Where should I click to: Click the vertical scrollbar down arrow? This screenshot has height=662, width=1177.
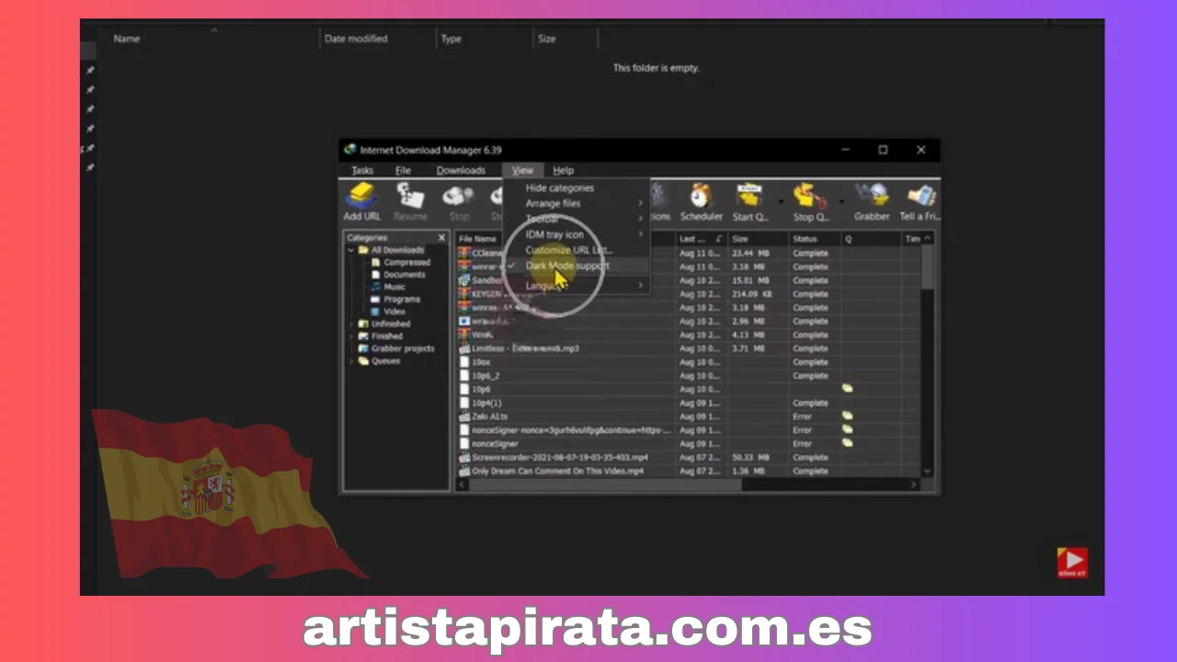(x=927, y=472)
